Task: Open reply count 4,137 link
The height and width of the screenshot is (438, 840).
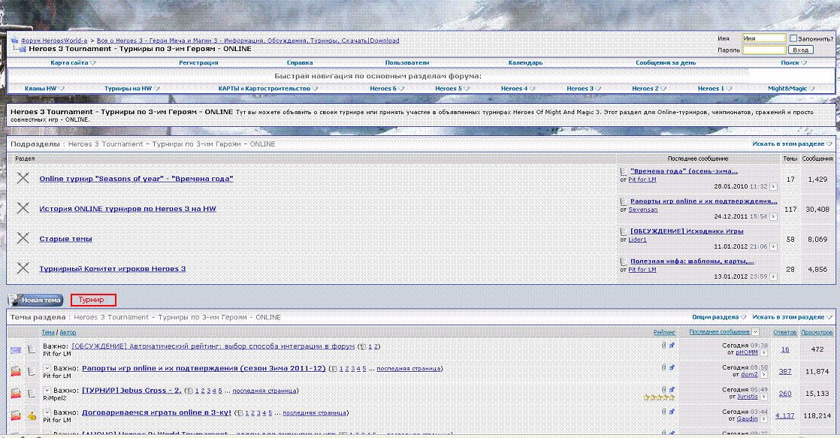Action: point(785,415)
